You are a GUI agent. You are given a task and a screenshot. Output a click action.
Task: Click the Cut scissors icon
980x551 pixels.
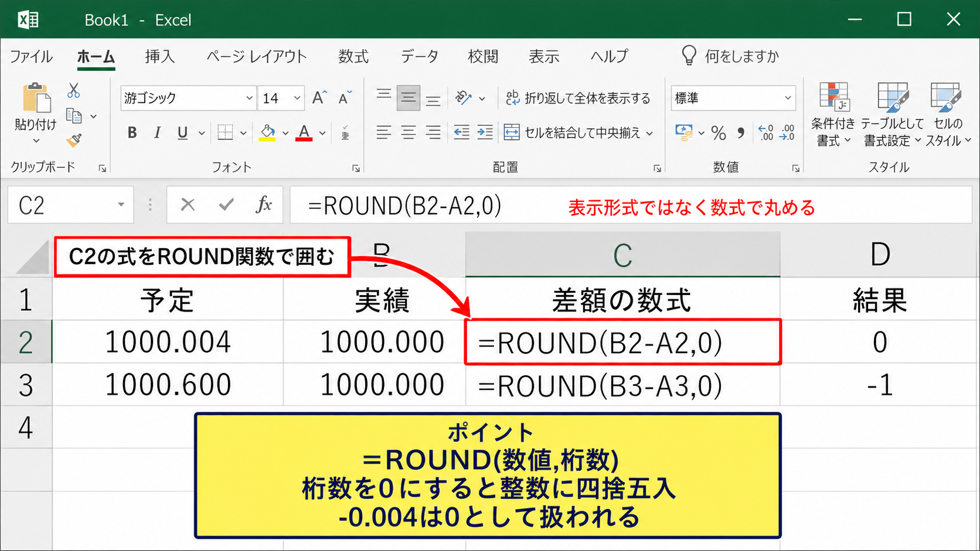(x=73, y=91)
